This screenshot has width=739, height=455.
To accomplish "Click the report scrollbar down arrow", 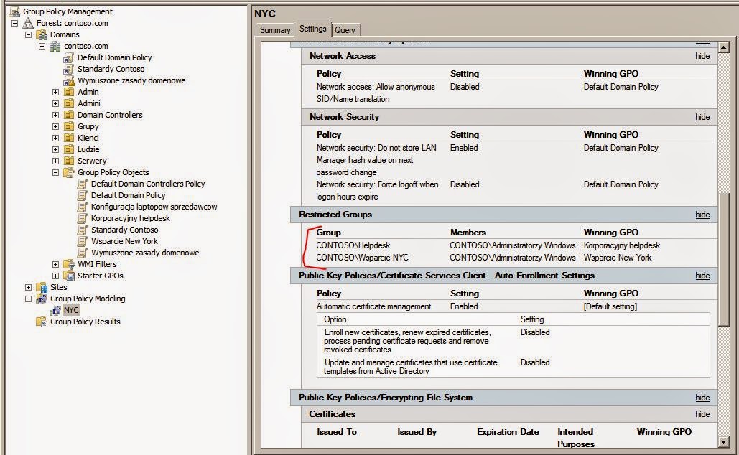I will pos(724,442).
